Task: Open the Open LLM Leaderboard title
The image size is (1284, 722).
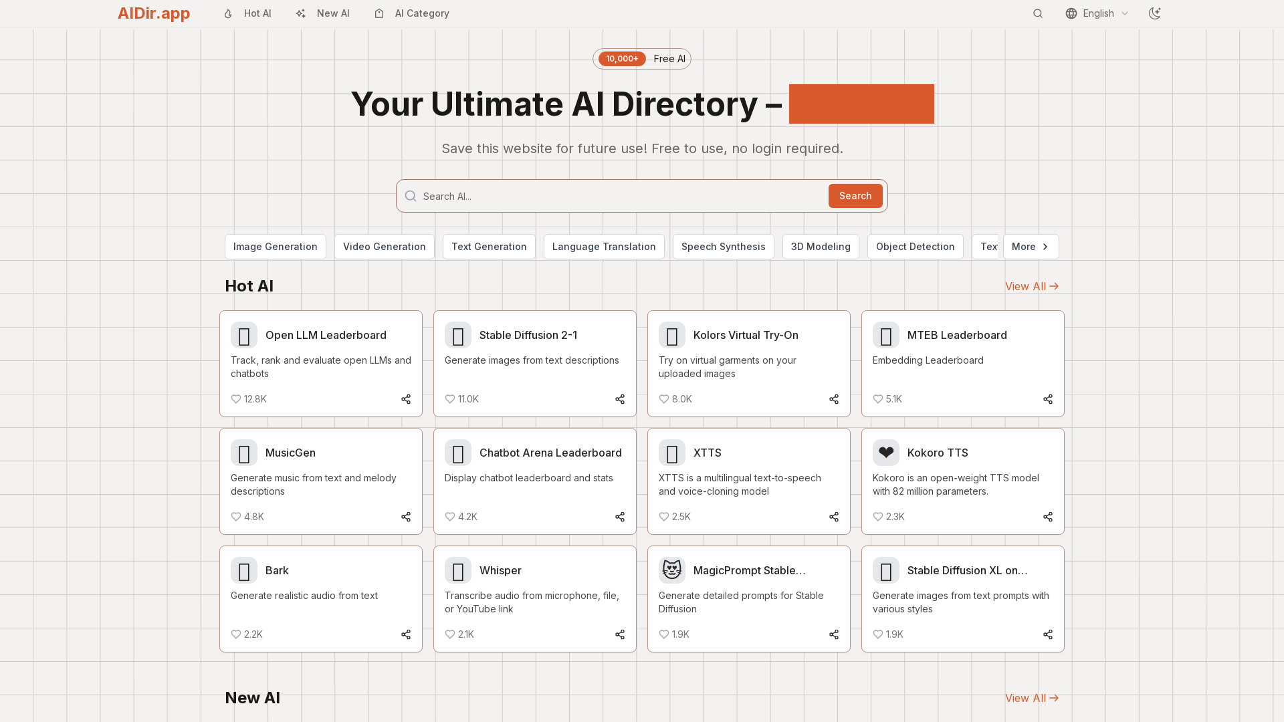Action: (326, 335)
